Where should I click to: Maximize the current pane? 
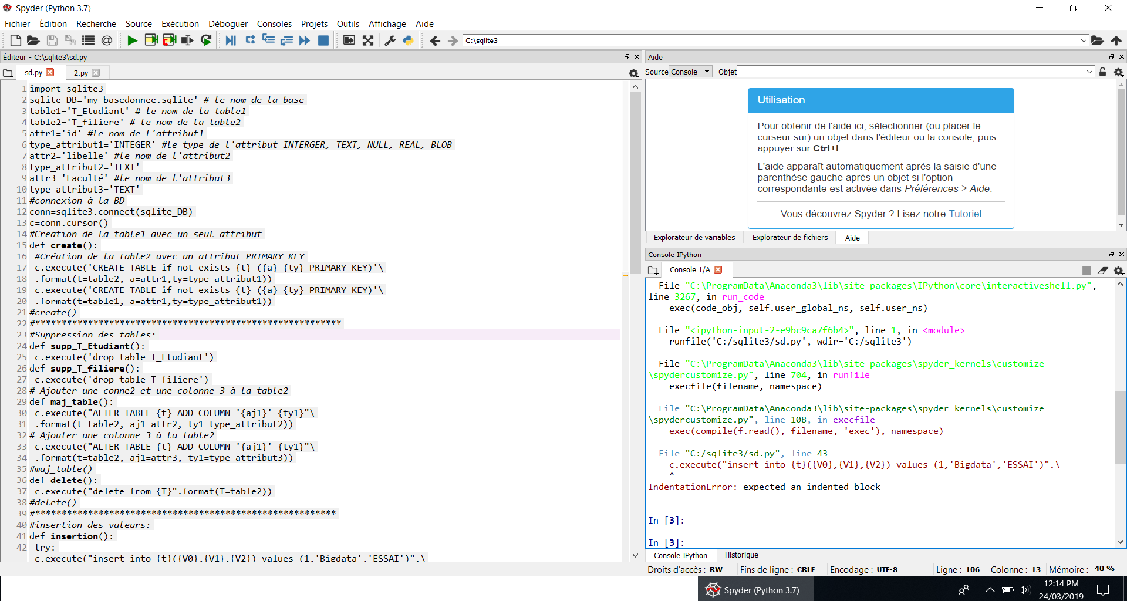pos(349,40)
